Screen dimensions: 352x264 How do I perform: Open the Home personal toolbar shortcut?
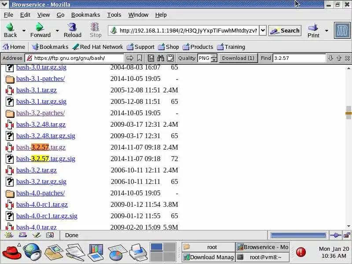[14, 47]
